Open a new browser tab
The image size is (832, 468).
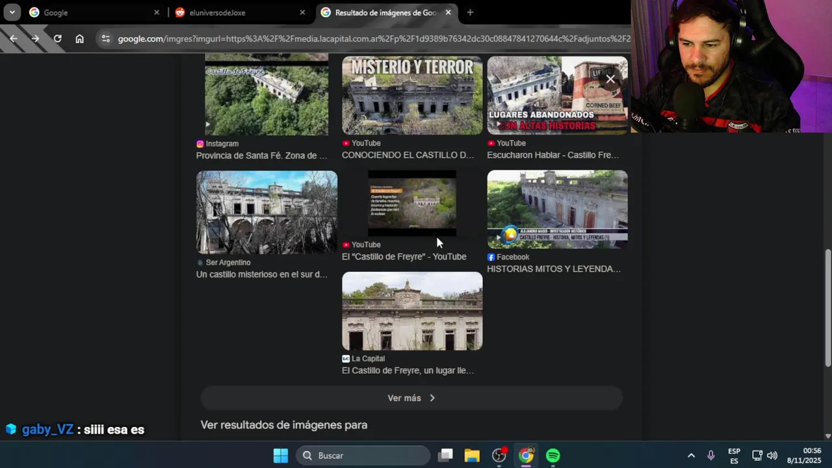pyautogui.click(x=470, y=12)
